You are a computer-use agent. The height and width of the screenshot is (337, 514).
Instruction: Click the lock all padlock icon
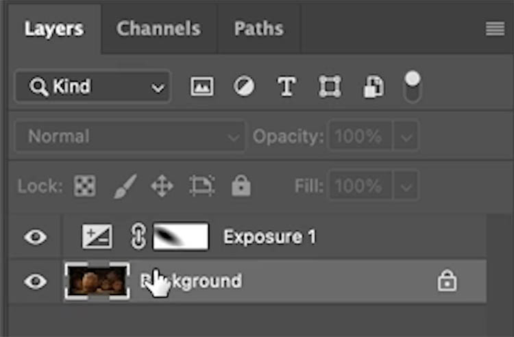(241, 186)
